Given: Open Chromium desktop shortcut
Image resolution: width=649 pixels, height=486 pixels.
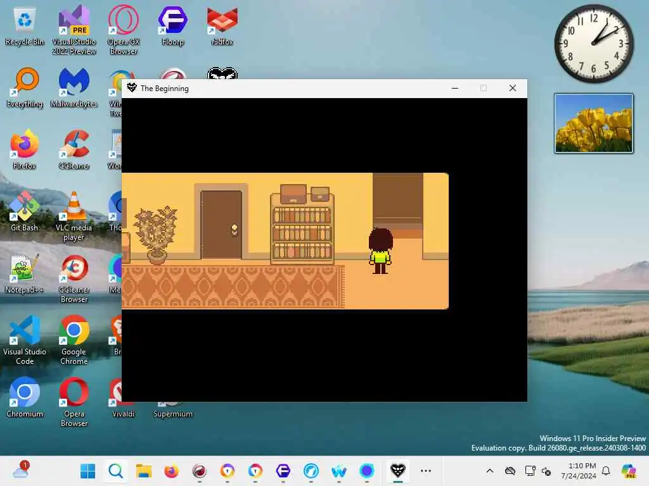Looking at the screenshot, I should click(x=25, y=397).
